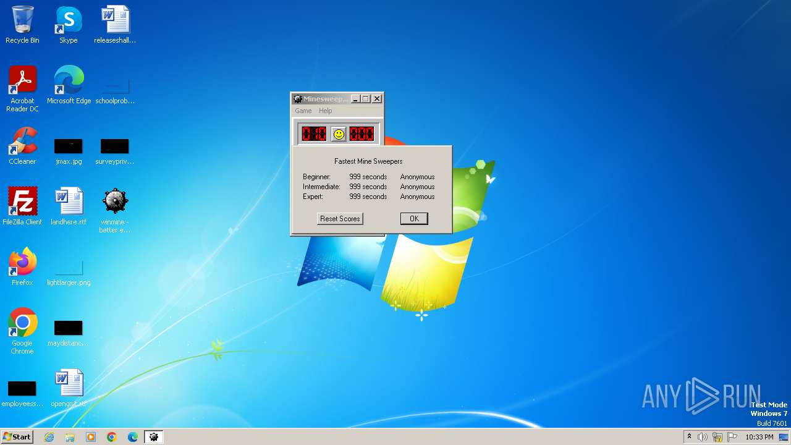Viewport: 791px width, 445px height.
Task: Select the FileZilla Client shortcut
Action: (22, 206)
